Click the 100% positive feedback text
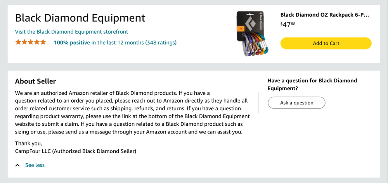This screenshot has height=183, width=388. (72, 43)
